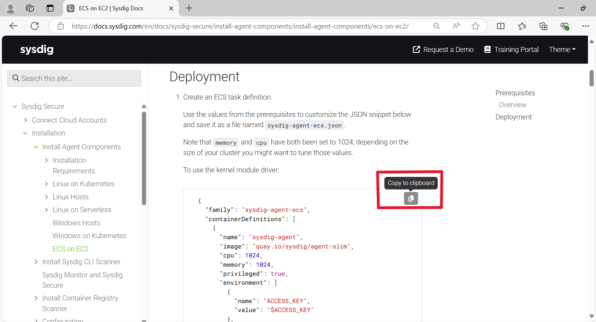Activate Read aloud icon

pyautogui.click(x=456, y=26)
